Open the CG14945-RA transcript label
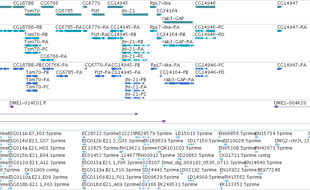Viewport: 310px width, 190px height. click(x=125, y=27)
